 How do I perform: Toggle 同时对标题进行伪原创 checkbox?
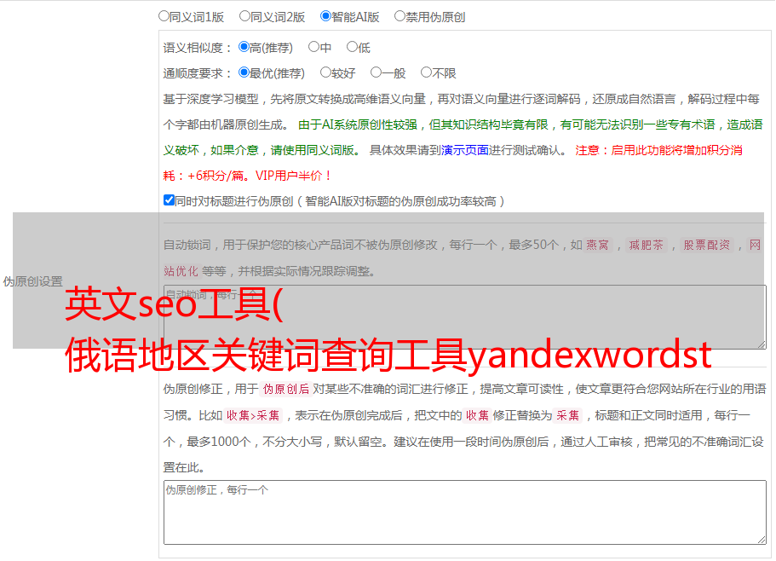click(169, 200)
